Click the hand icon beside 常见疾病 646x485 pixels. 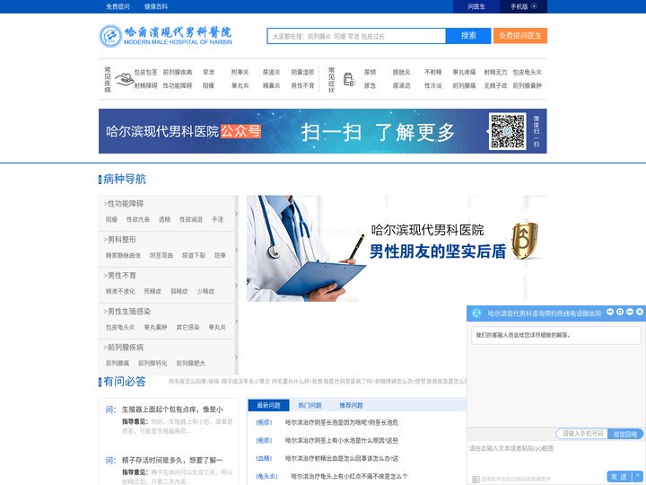tap(124, 79)
